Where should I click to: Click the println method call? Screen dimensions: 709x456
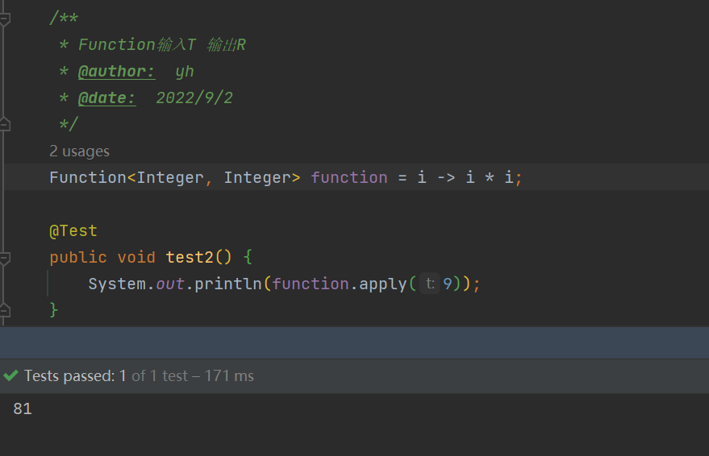(x=228, y=284)
